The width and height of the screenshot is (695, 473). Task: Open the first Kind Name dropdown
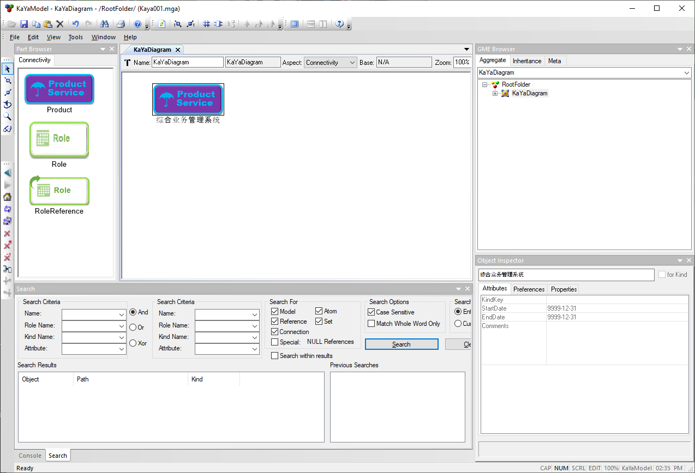pyautogui.click(x=94, y=337)
